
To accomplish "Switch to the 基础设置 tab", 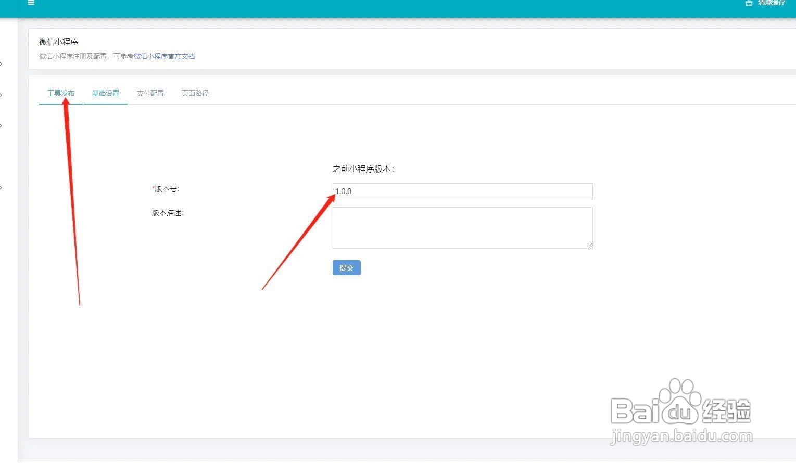I will click(x=106, y=93).
